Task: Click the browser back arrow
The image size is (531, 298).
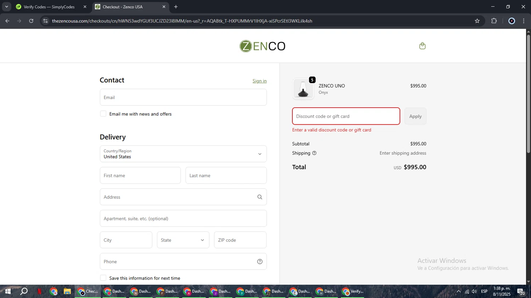Action: 7,21
